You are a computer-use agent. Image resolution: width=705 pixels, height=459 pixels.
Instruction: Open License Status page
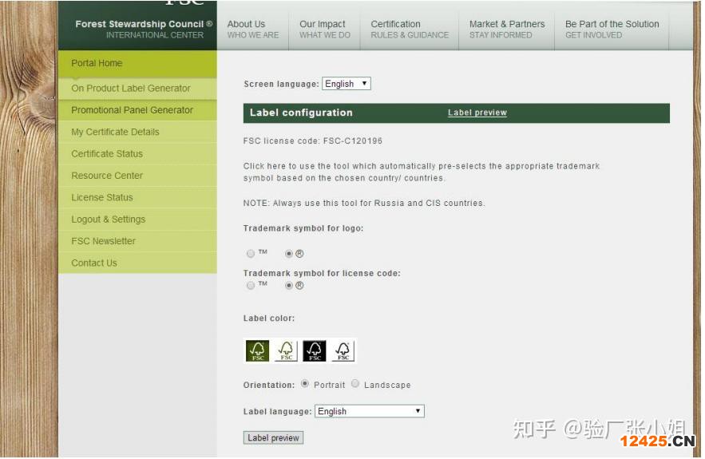point(138,198)
